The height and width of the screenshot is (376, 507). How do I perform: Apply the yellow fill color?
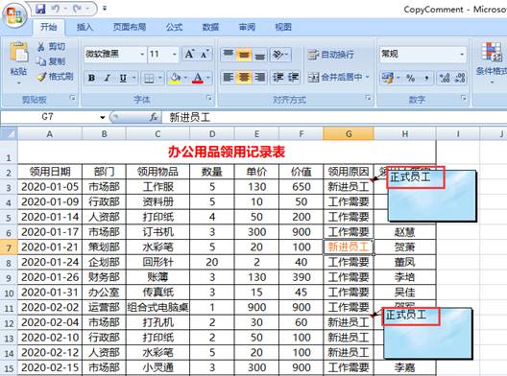[x=175, y=78]
